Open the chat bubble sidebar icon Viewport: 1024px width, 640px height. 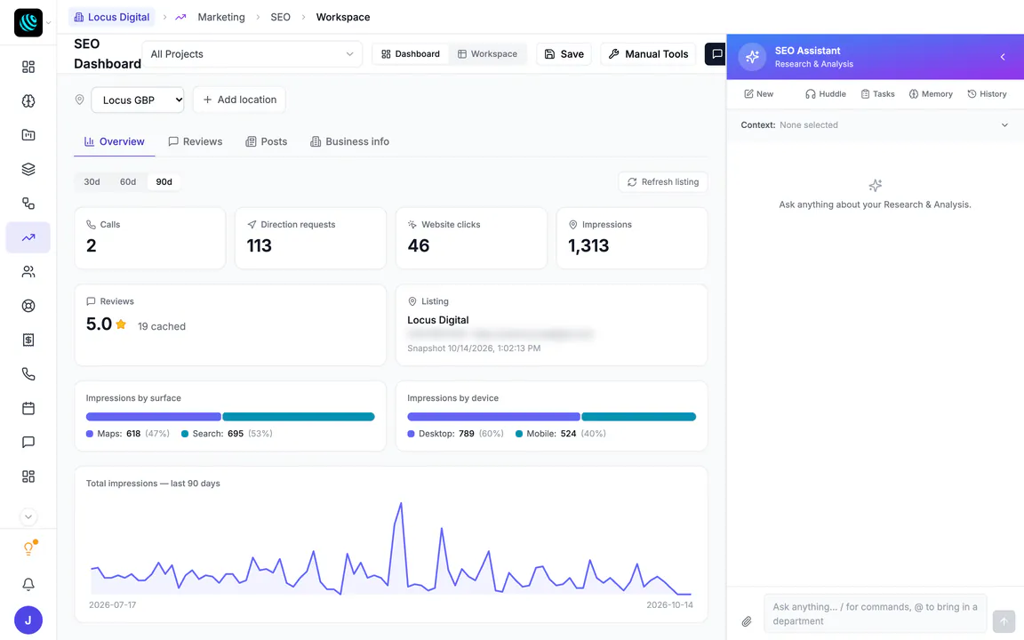pos(28,442)
